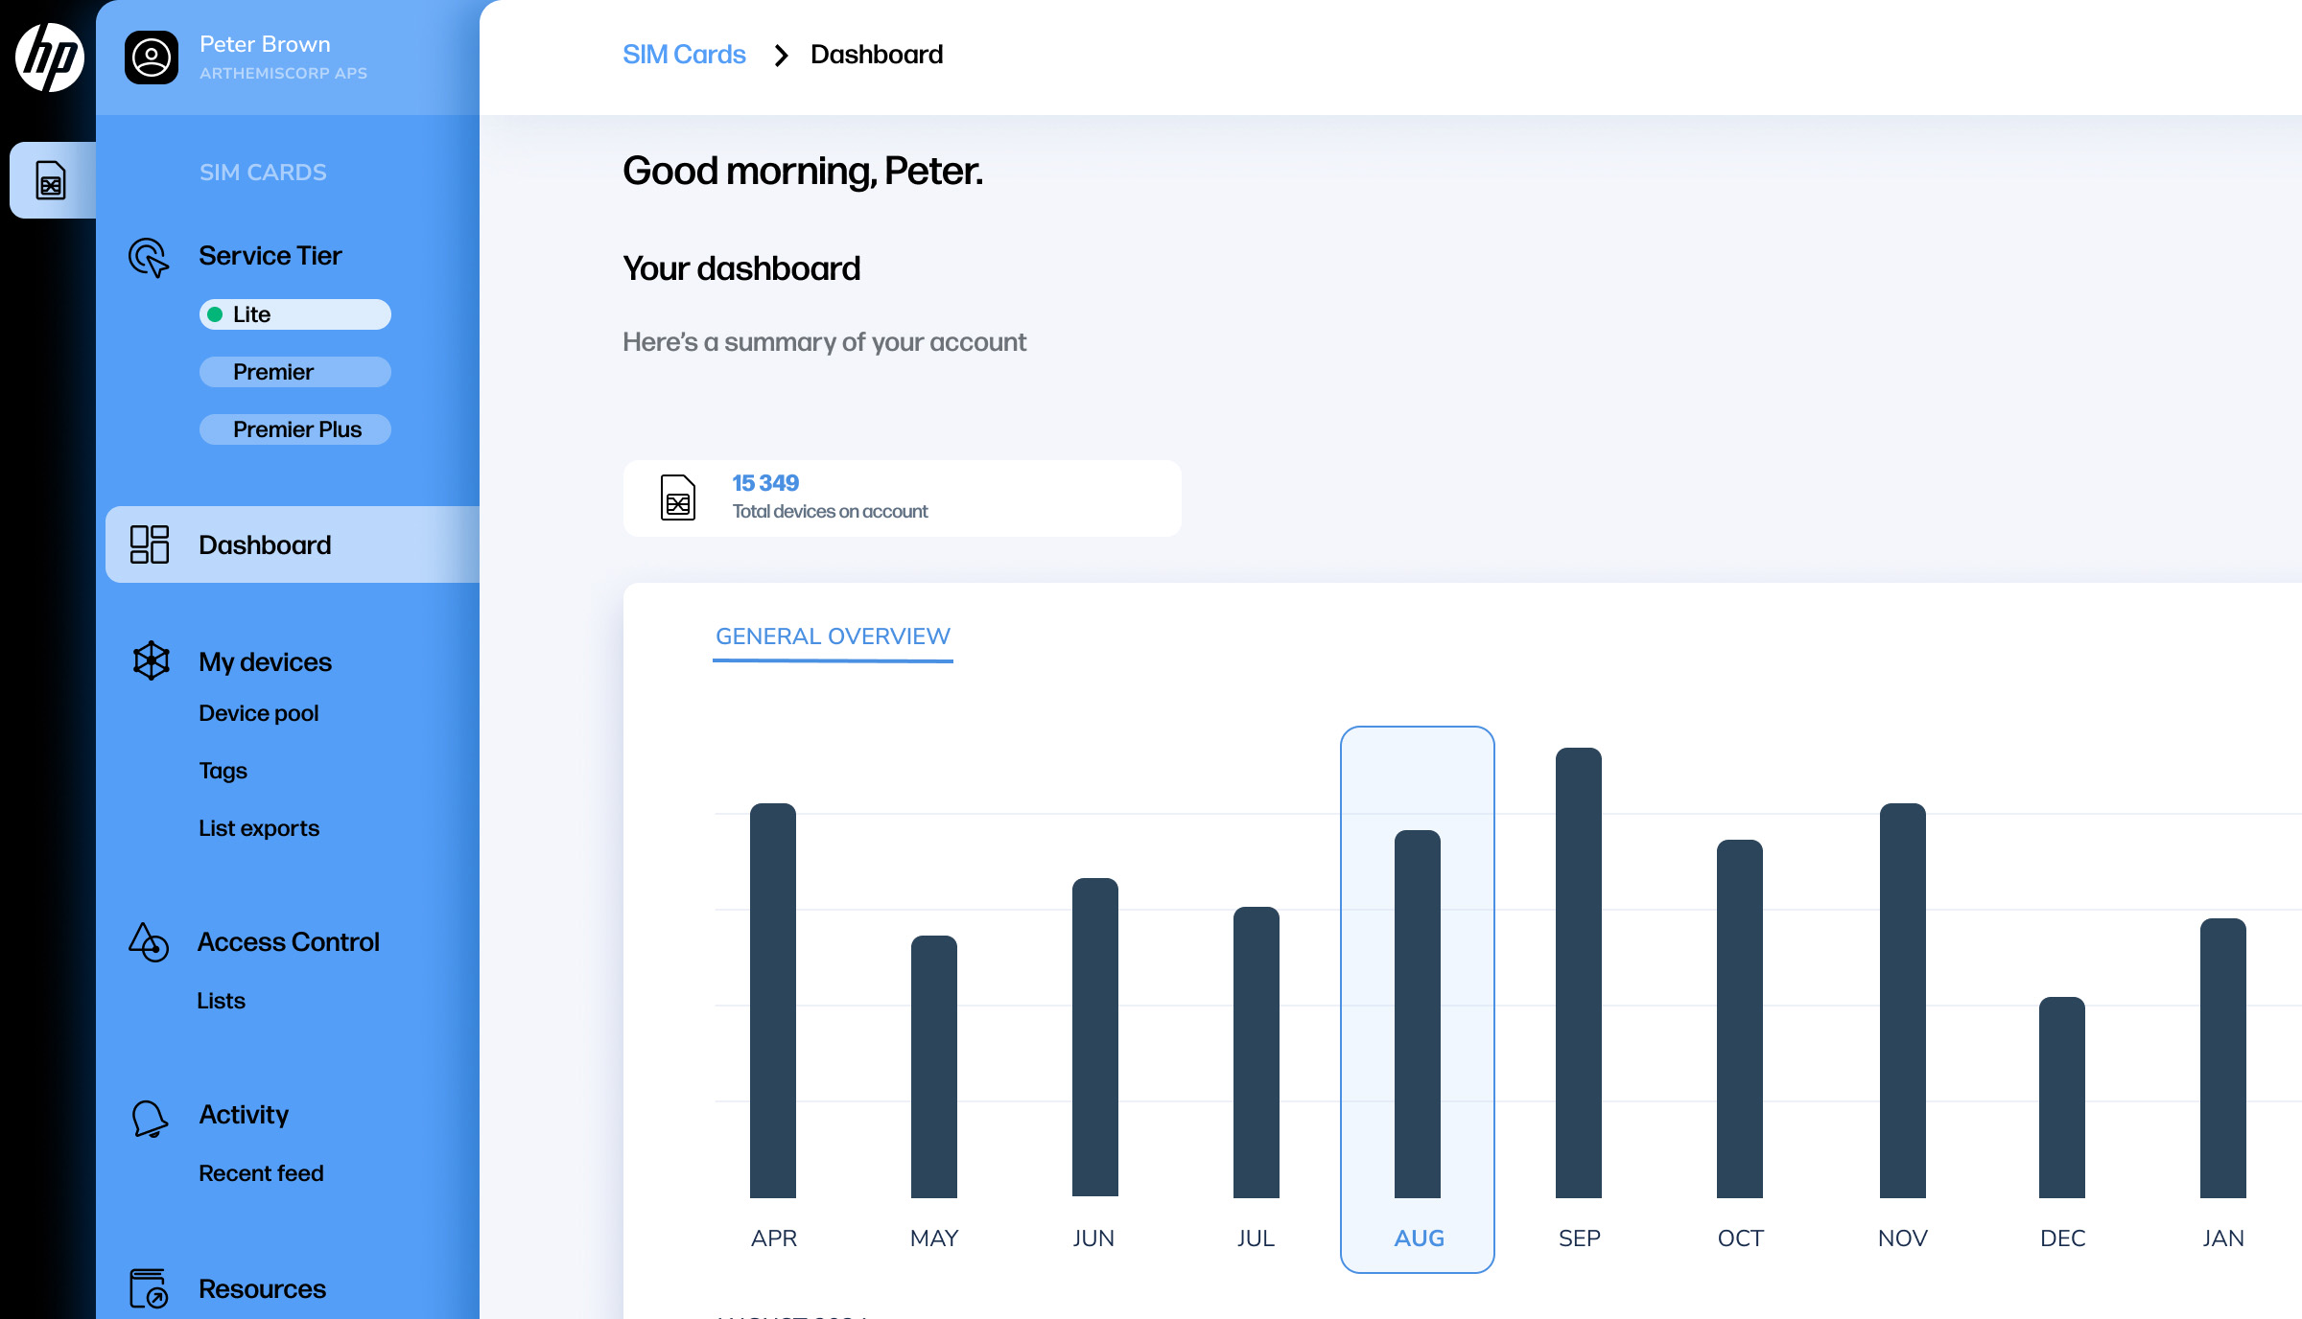
Task: Open the Recent feed link
Action: pyautogui.click(x=261, y=1173)
